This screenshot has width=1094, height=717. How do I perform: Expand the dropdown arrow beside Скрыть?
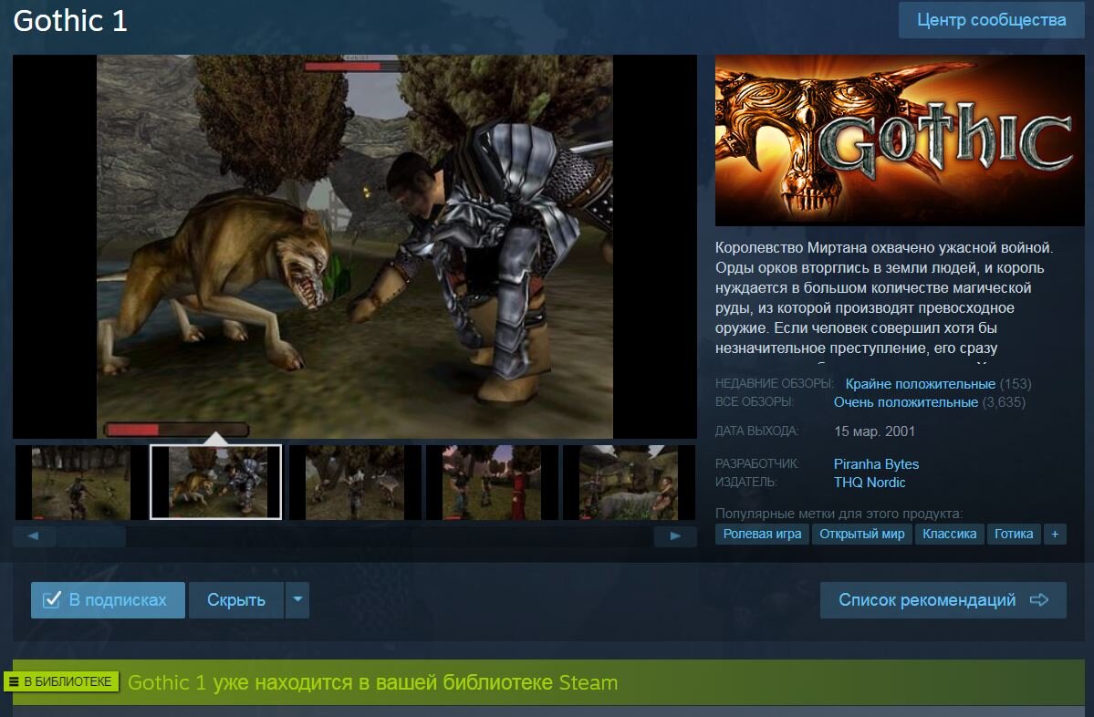[297, 600]
